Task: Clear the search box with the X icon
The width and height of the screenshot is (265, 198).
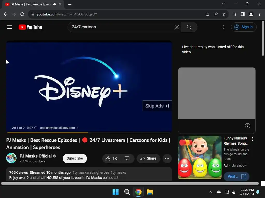Action: pyautogui.click(x=176, y=27)
